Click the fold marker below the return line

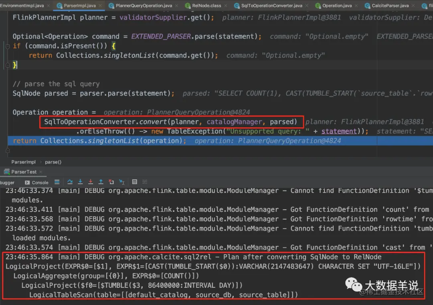tap(8, 150)
